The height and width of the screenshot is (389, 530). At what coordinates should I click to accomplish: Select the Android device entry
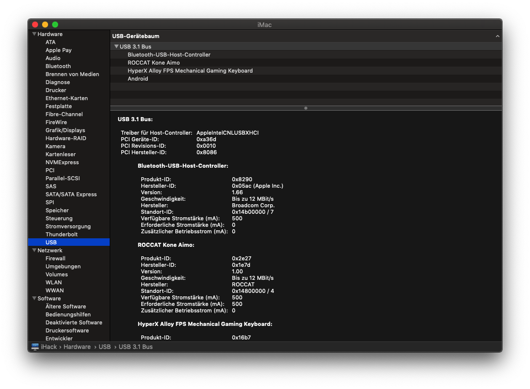(138, 79)
